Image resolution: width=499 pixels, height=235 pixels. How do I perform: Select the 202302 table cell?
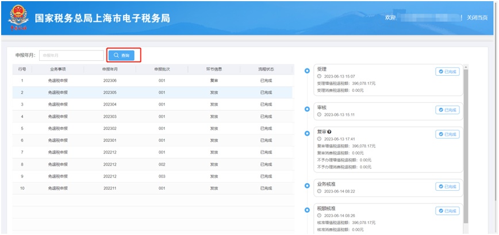(x=110, y=129)
